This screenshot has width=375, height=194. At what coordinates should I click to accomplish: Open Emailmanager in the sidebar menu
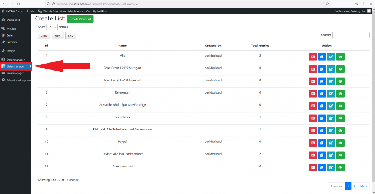pyautogui.click(x=15, y=73)
